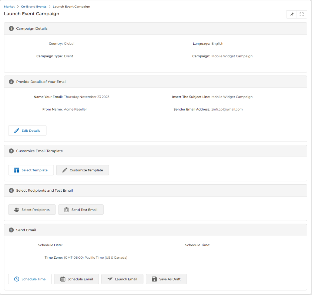Screen dimensions: 312x295
Task: Click Select Recipients button
Action: [32, 209]
